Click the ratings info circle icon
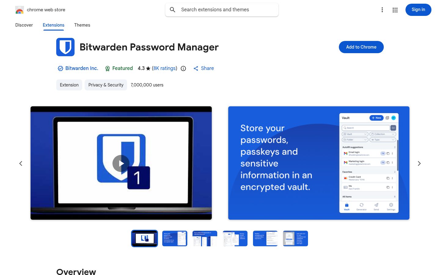440x275 pixels. tap(183, 68)
